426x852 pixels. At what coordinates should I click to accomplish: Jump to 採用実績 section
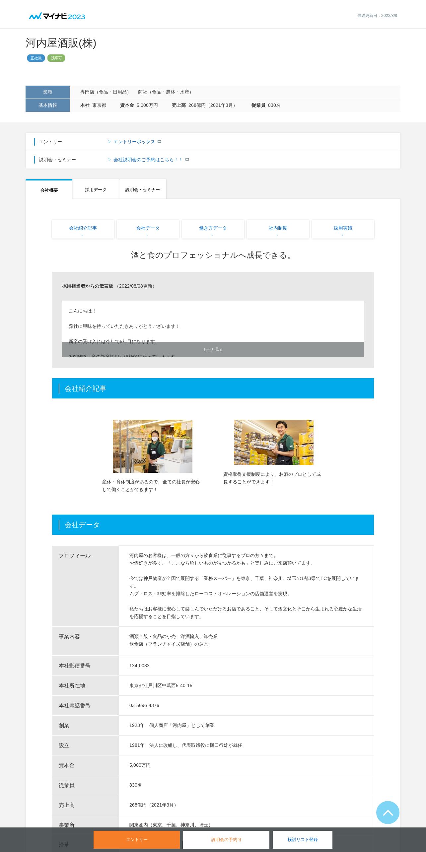(x=343, y=229)
